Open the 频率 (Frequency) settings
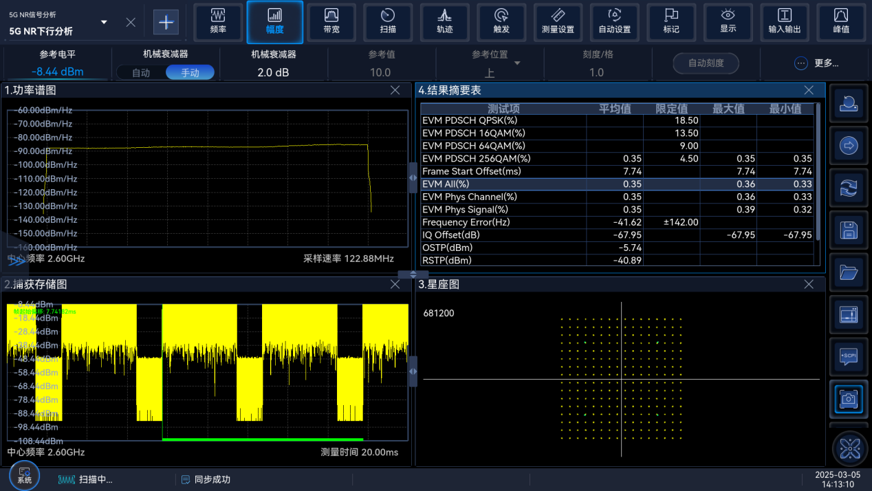The width and height of the screenshot is (872, 491). point(218,21)
